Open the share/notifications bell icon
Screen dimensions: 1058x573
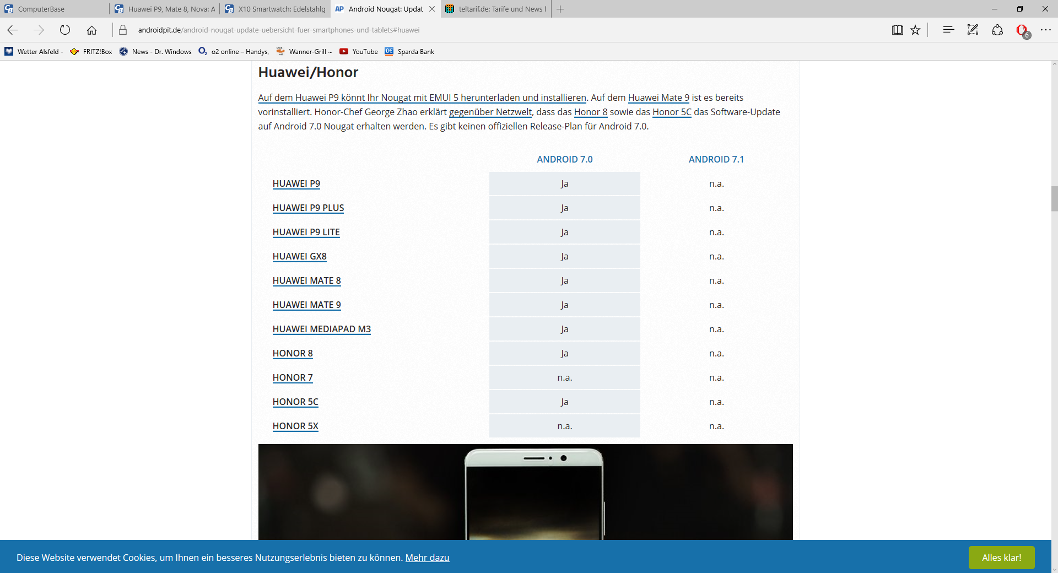(997, 30)
